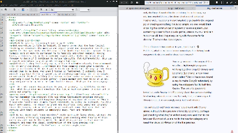238x133 pixels.
Task: Open the dropdown arrow next to the color chooser
Action: coord(27,10)
